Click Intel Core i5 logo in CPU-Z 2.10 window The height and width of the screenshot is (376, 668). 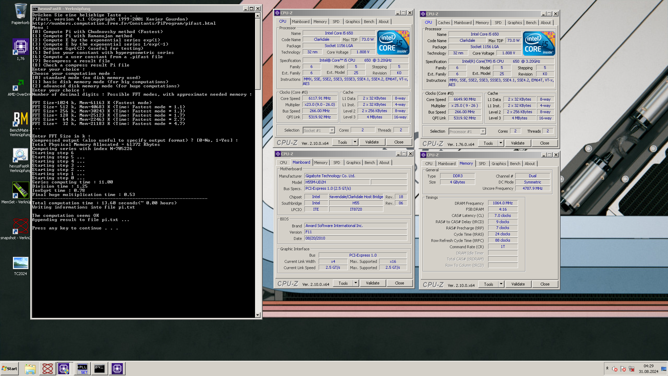[393, 42]
